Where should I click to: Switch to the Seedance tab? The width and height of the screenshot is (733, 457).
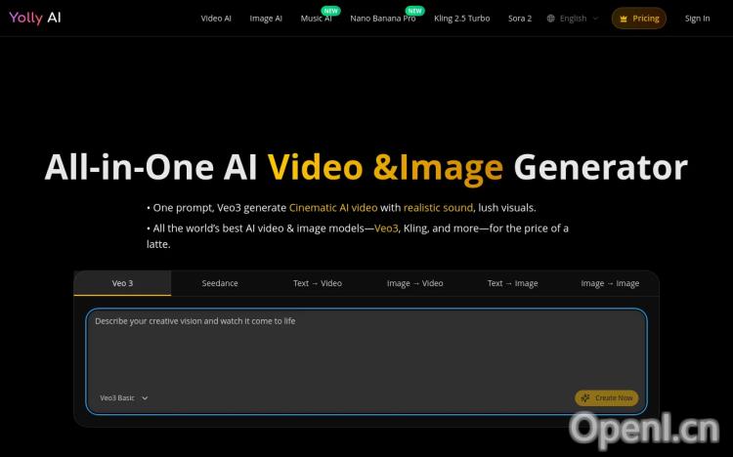(220, 283)
